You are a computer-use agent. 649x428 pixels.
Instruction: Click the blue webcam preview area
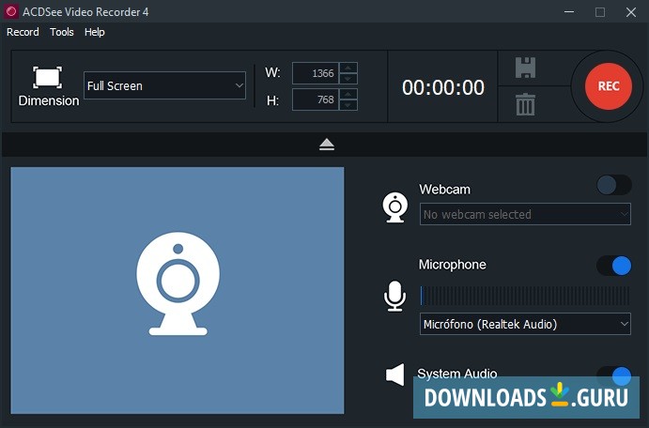click(x=178, y=290)
